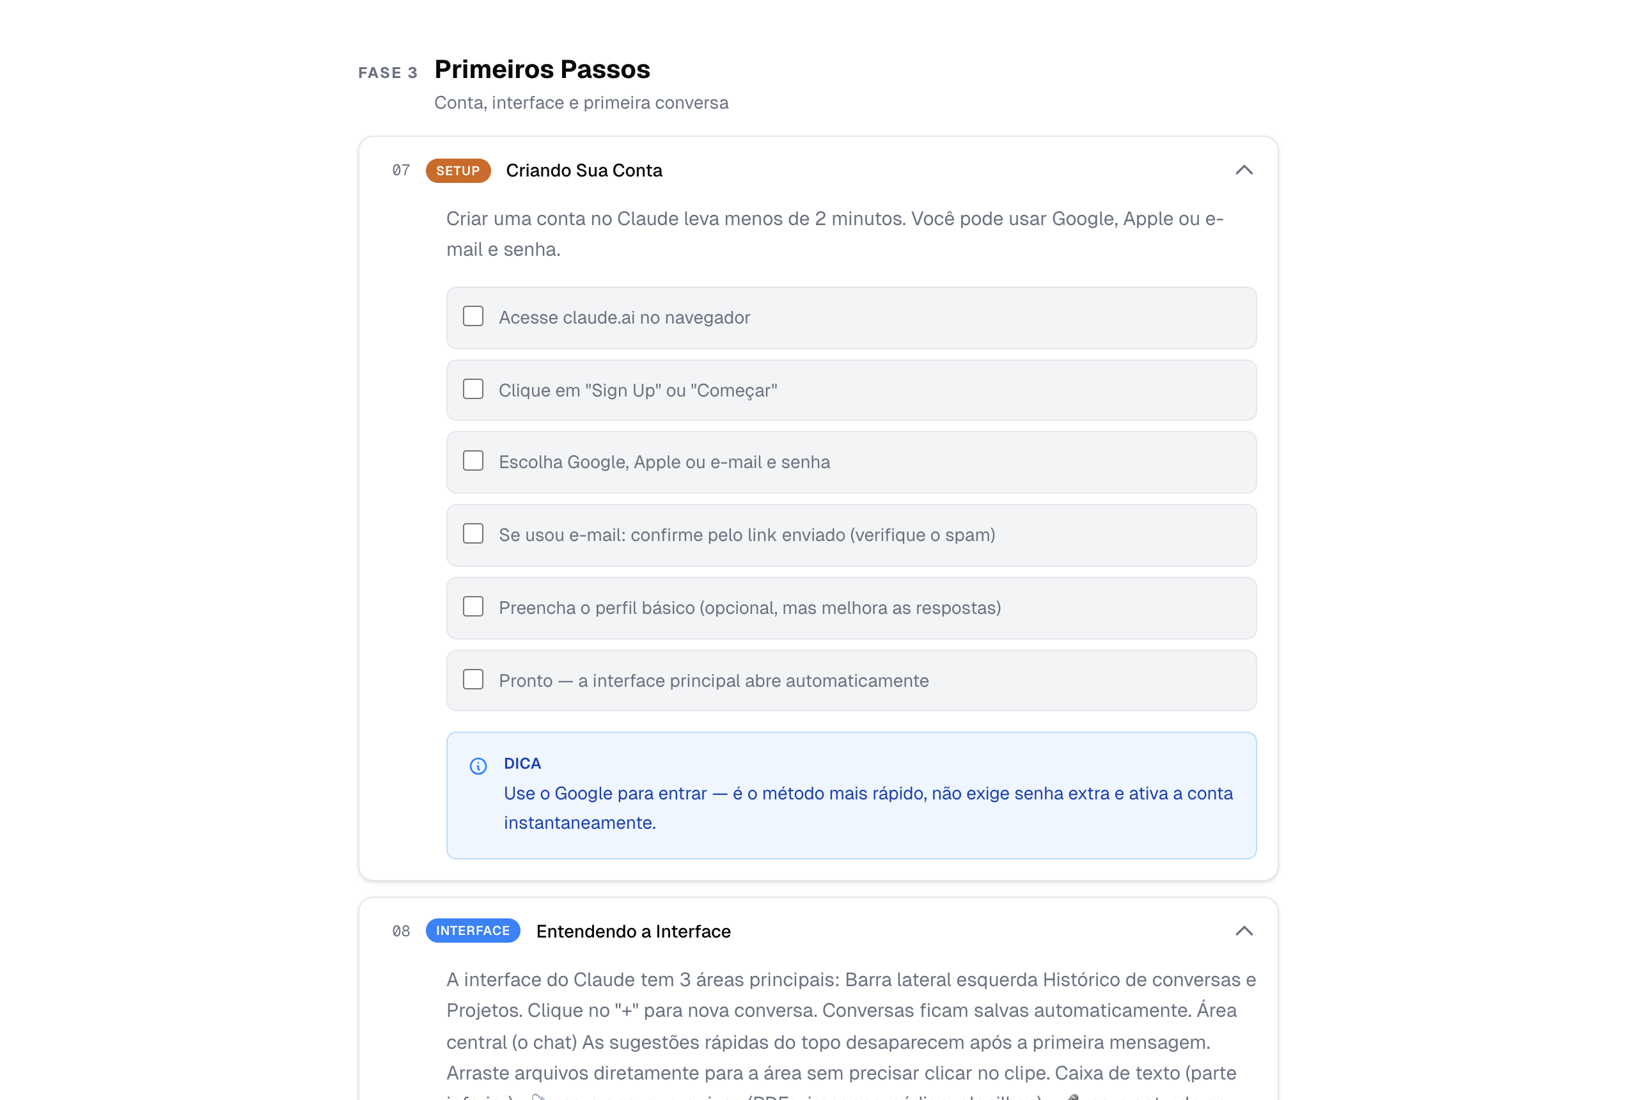
Task: Collapse the 'Entendendo a Interface' section
Action: pos(1244,931)
